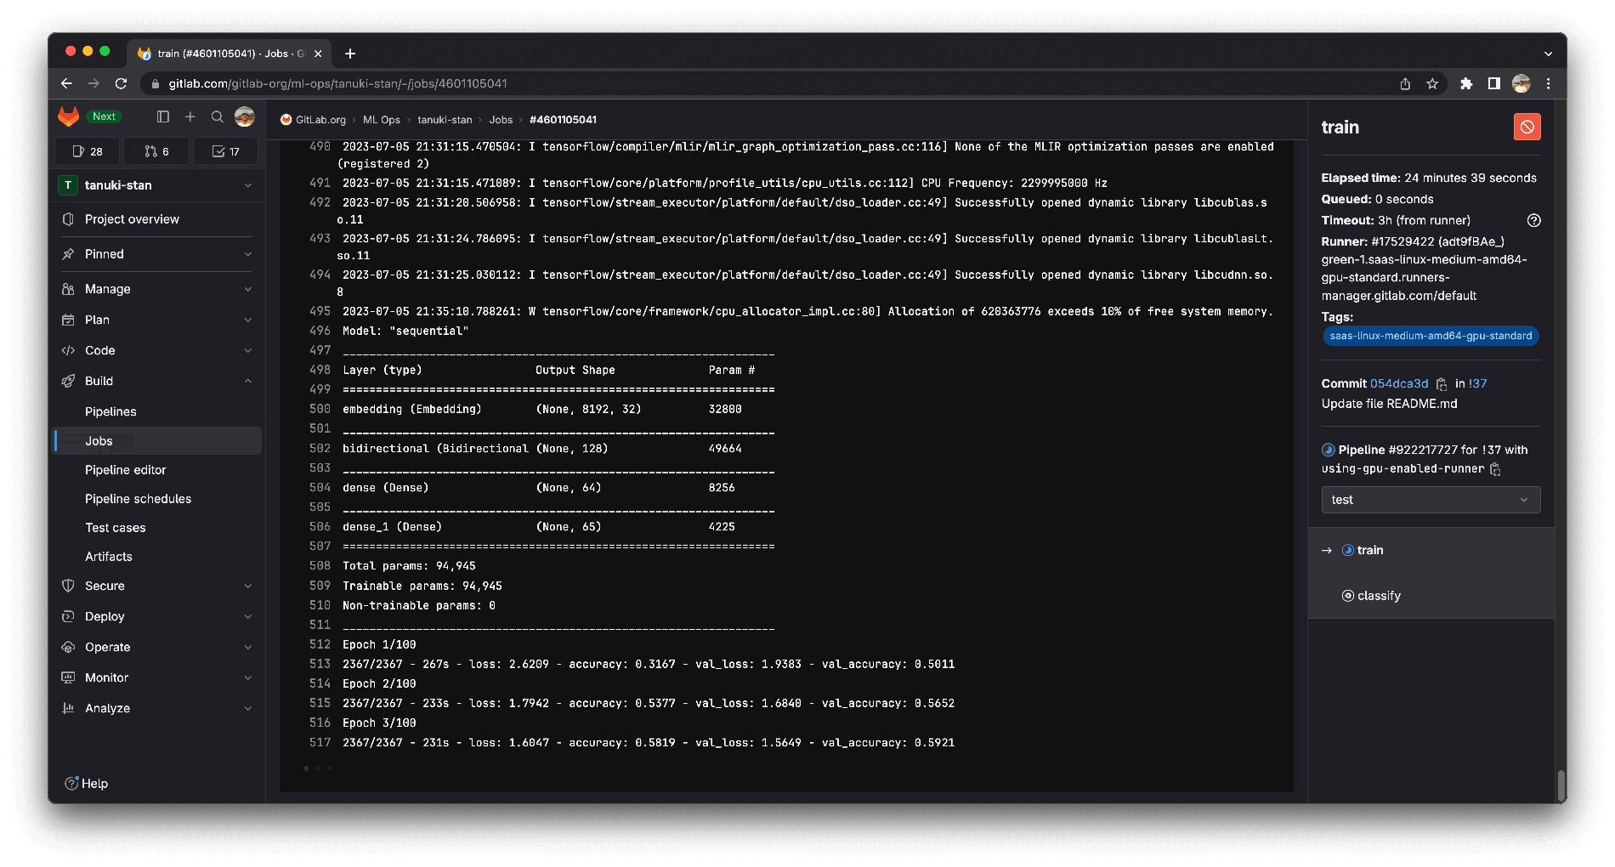1615x867 pixels.
Task: Click the classify job in pipeline list
Action: point(1377,595)
